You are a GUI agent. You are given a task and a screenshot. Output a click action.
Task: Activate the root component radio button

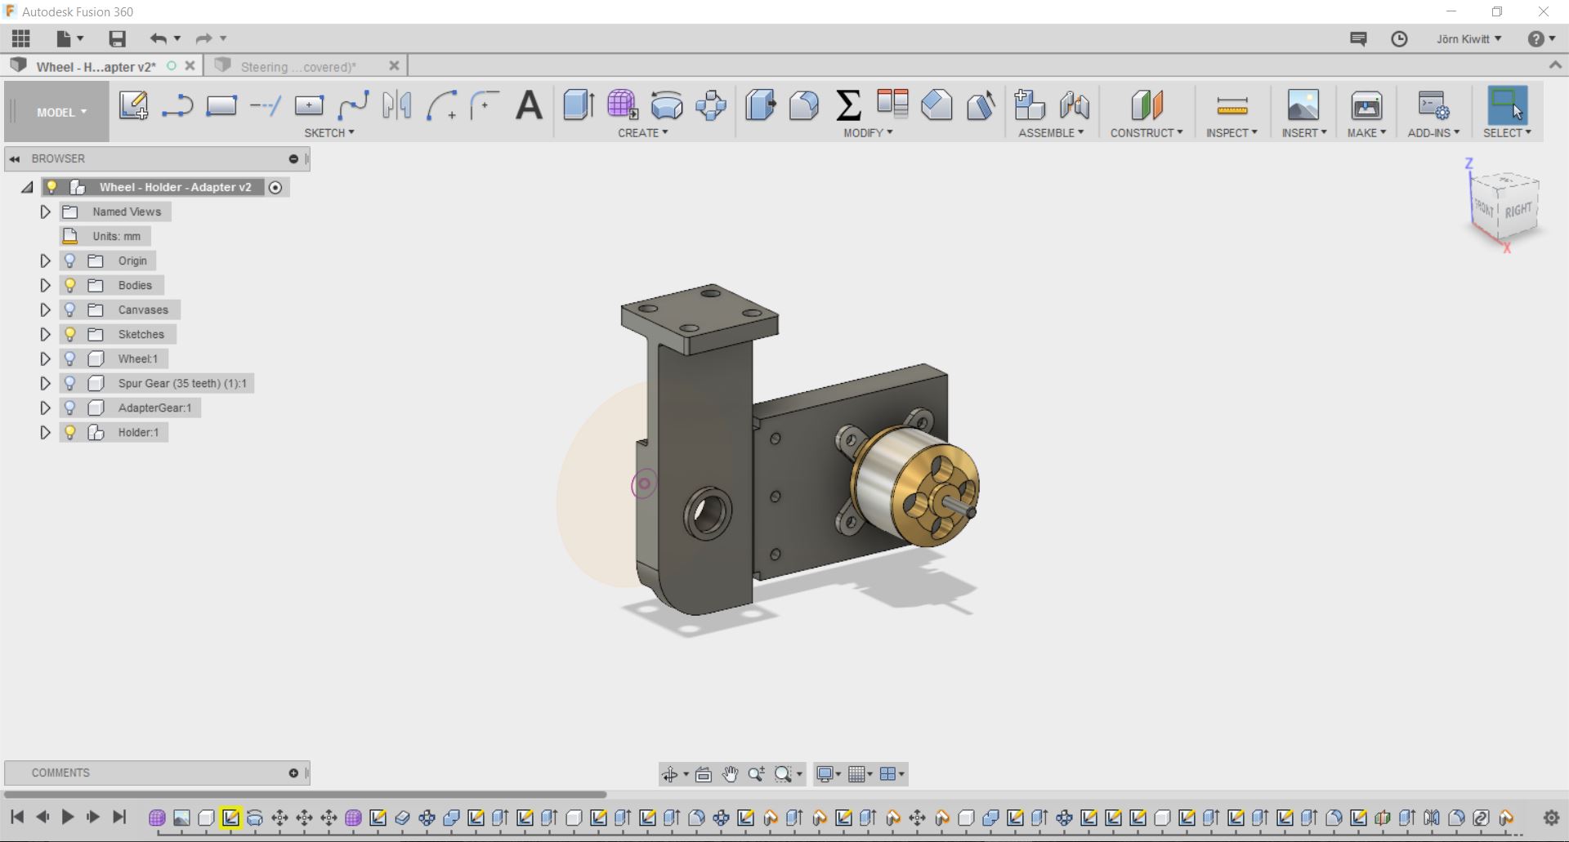coord(275,187)
